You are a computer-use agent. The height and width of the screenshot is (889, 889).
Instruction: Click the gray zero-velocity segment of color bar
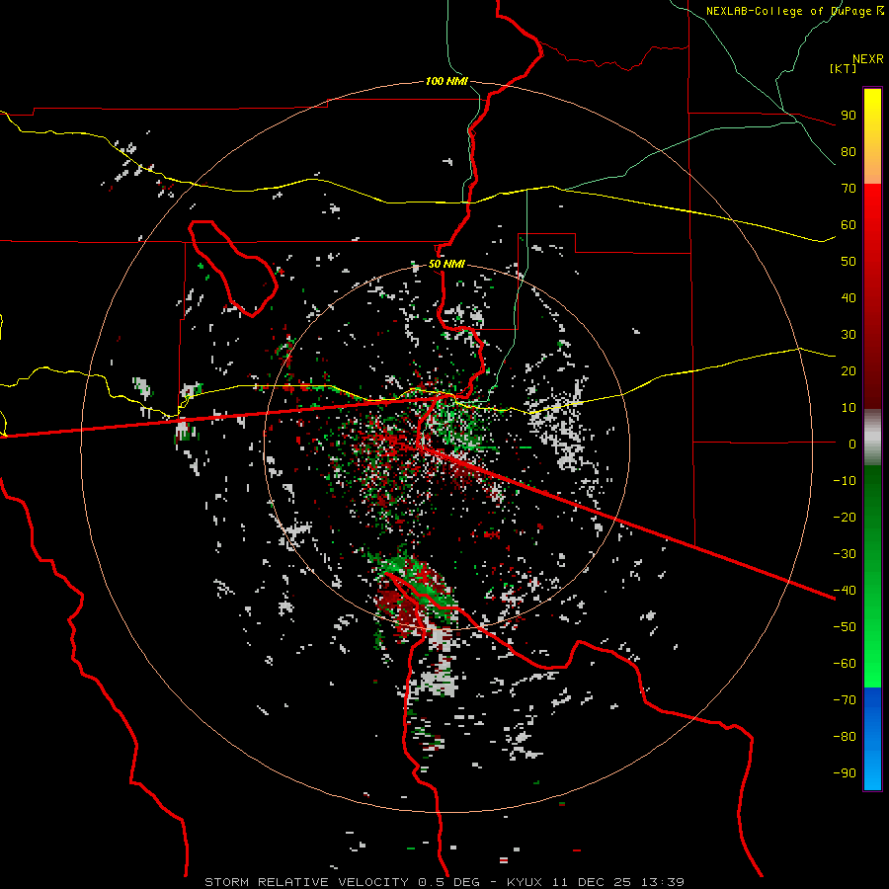[x=872, y=437]
